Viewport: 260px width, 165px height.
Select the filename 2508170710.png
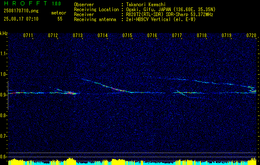[x=21, y=11]
